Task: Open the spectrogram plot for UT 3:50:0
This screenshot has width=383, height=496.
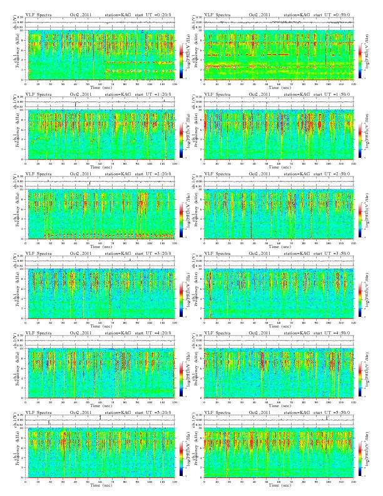Action: click(278, 294)
